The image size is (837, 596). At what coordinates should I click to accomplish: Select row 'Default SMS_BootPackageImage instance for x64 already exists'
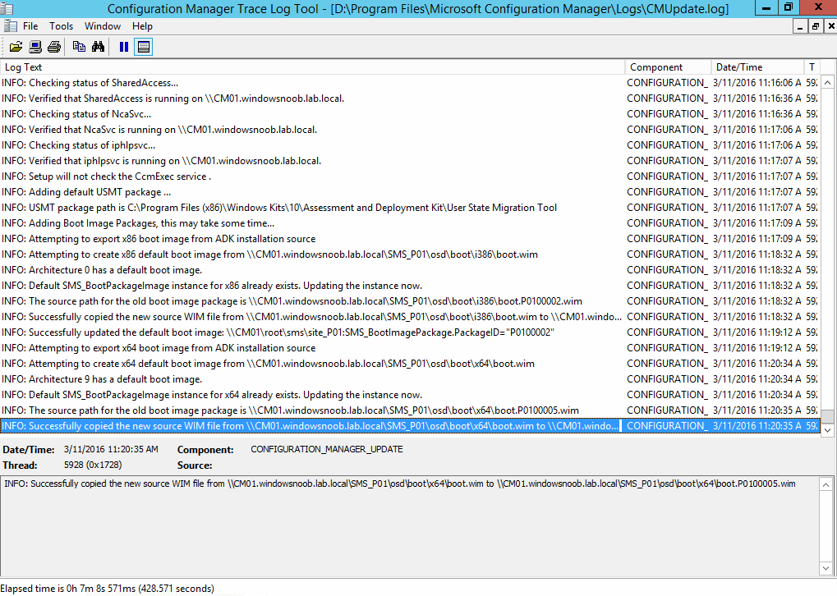click(410, 395)
